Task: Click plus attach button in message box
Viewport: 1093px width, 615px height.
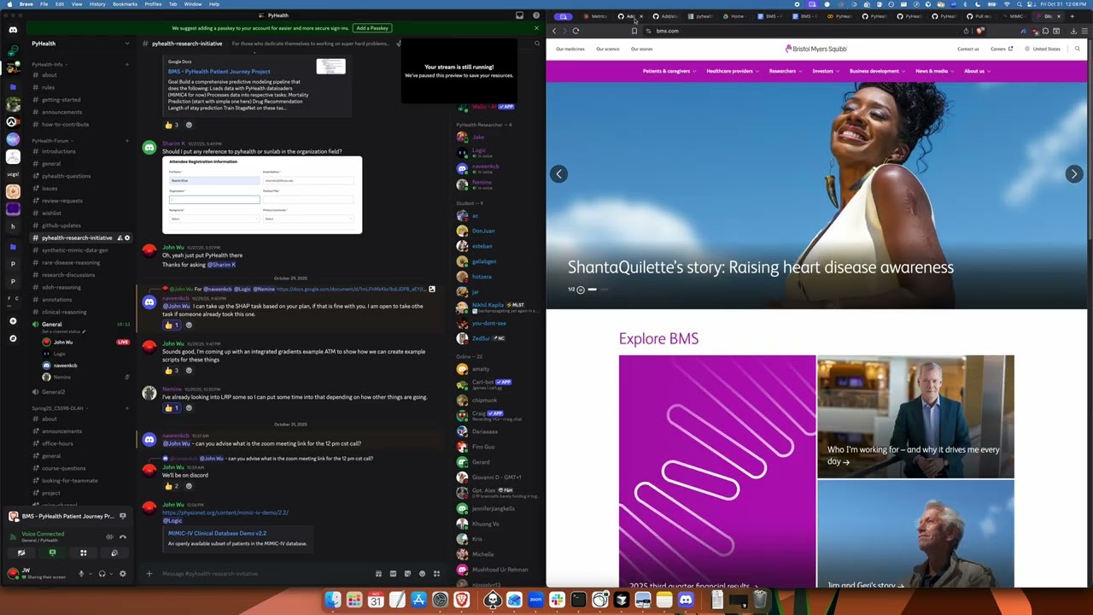Action: pyautogui.click(x=149, y=573)
